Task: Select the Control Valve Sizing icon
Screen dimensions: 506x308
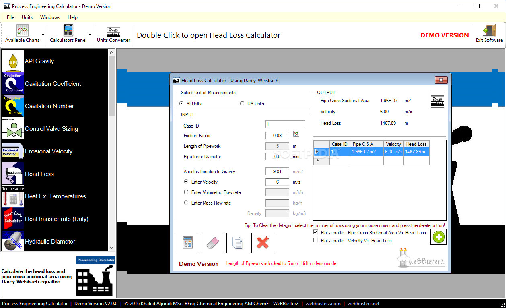Action: [x=13, y=128]
